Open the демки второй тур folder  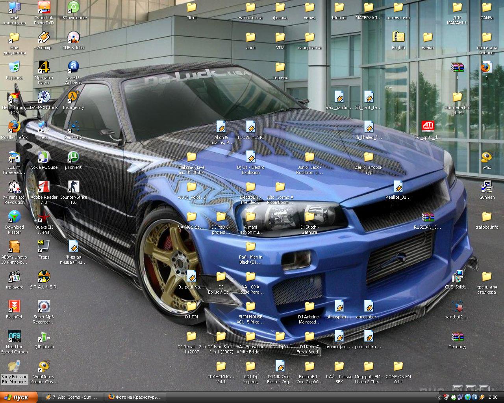369,163
